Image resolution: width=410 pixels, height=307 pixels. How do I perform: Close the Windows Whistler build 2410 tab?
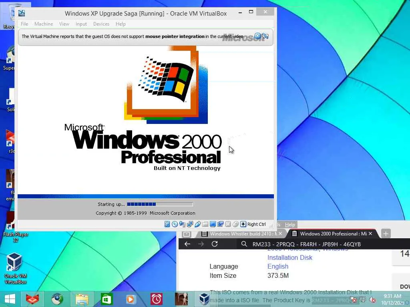pyautogui.click(x=280, y=233)
